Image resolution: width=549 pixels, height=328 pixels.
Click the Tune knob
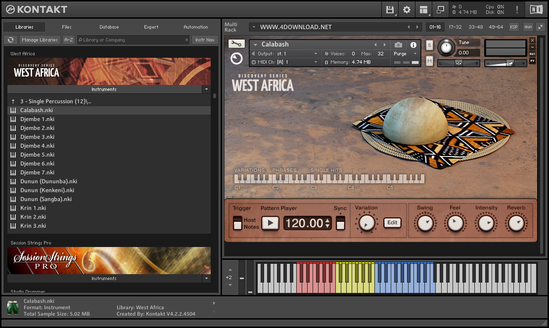(446, 47)
